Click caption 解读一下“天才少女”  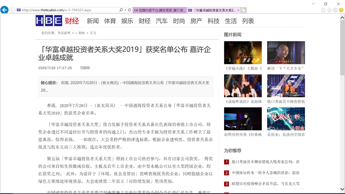[x=286, y=69]
